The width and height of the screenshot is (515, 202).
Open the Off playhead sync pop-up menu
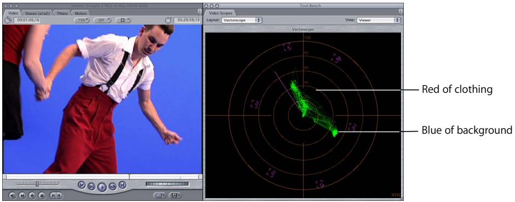[x=102, y=20]
